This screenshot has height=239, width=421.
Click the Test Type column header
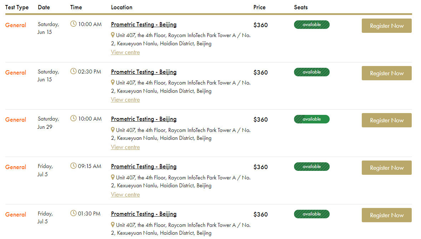tap(17, 7)
